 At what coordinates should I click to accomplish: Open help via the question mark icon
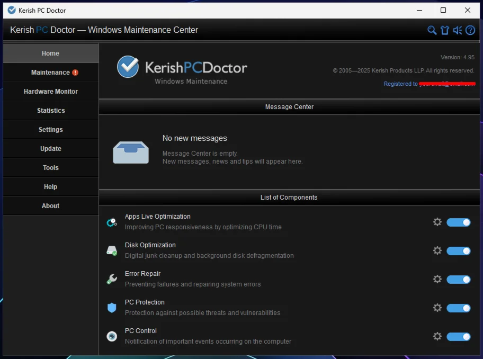(x=470, y=30)
